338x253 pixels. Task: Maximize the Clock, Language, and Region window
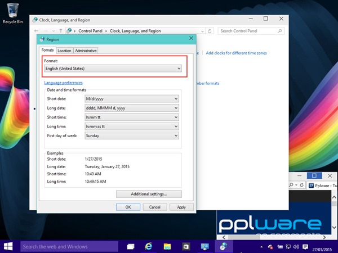pos(266,19)
